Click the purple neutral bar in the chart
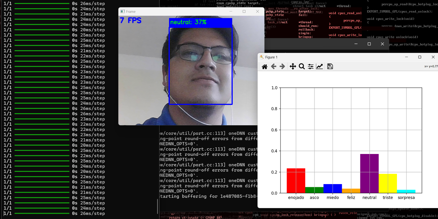438x219 pixels. (x=370, y=173)
